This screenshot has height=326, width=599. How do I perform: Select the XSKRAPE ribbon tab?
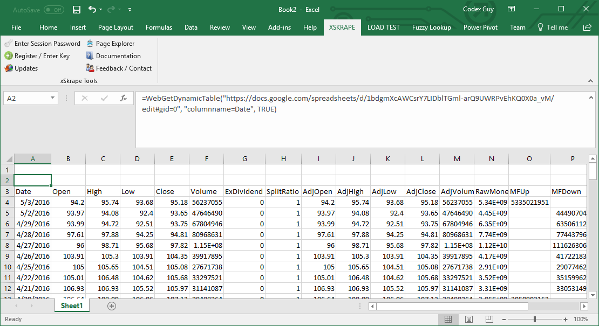click(x=342, y=27)
